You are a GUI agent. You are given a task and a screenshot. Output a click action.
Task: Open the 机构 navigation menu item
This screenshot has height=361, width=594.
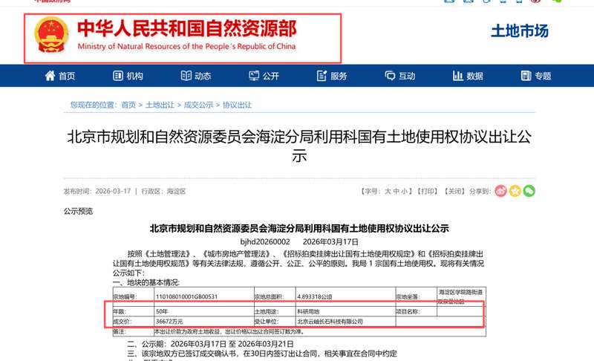(x=128, y=76)
